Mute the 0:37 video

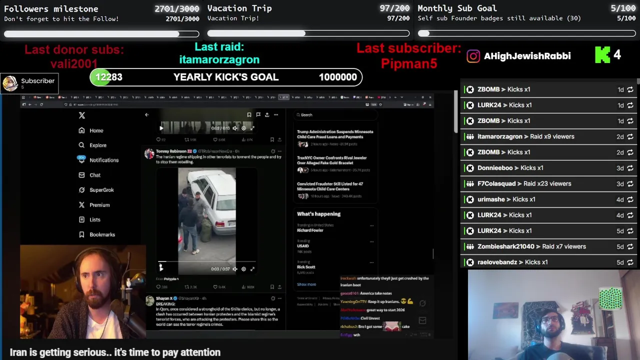click(235, 269)
